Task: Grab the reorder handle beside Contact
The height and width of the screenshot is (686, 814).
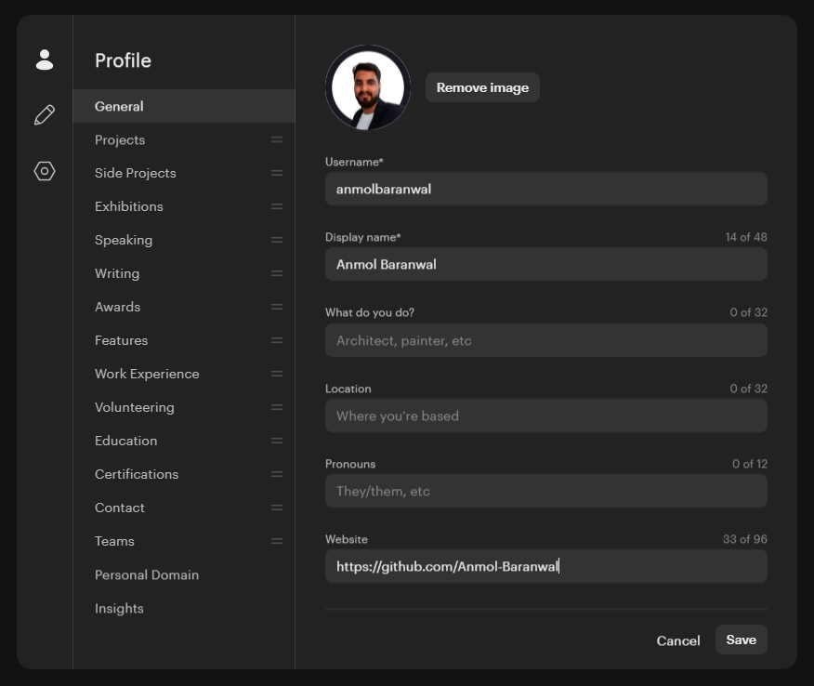Action: point(277,508)
